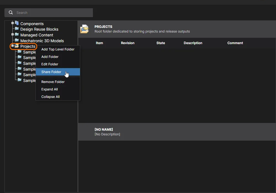The height and width of the screenshot is (193, 276).
Task: Select the last Sample folder icon under Projects
Action: (20, 80)
